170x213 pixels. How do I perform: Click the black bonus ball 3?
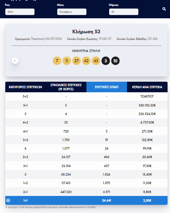105,61
